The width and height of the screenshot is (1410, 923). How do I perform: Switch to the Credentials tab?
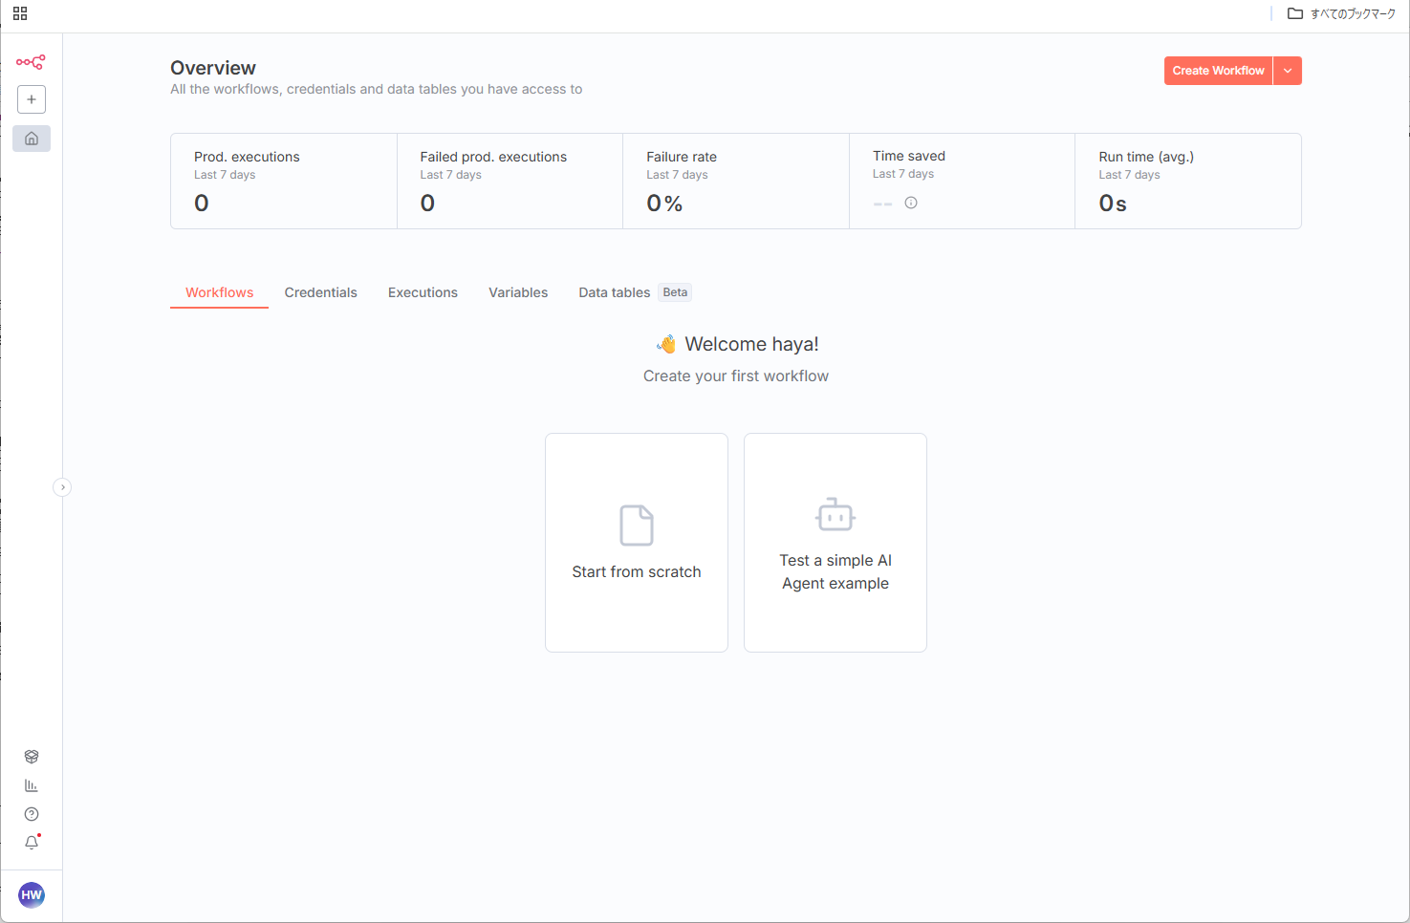tap(320, 292)
